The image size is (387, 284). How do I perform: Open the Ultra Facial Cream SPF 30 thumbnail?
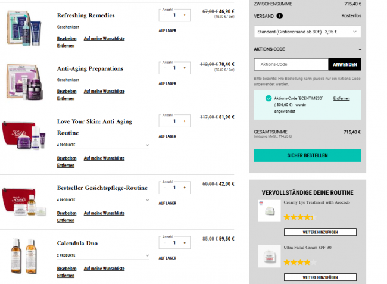(269, 256)
